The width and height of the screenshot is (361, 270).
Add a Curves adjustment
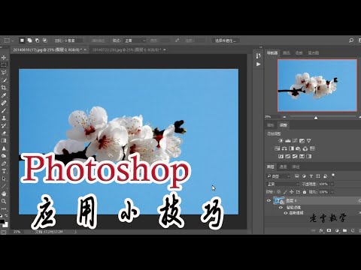[x=295, y=141]
